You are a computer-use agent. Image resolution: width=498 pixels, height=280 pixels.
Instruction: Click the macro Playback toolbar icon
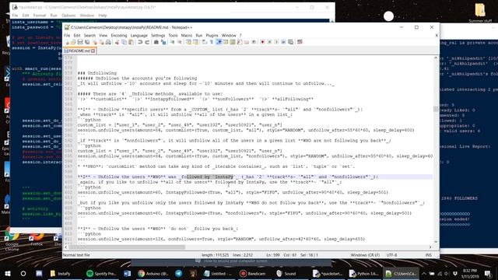pyautogui.click(x=276, y=42)
